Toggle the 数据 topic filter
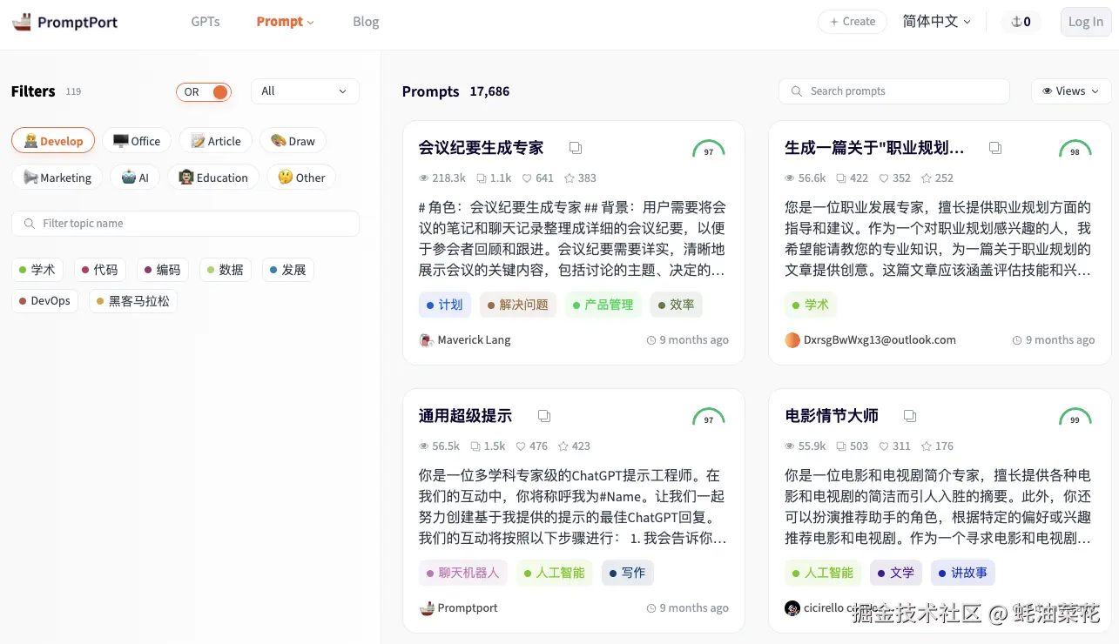The width and height of the screenshot is (1119, 644). click(226, 270)
